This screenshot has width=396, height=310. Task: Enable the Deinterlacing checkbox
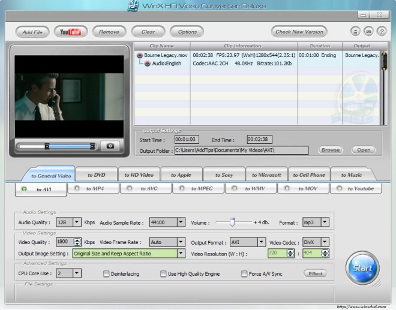[x=106, y=273]
